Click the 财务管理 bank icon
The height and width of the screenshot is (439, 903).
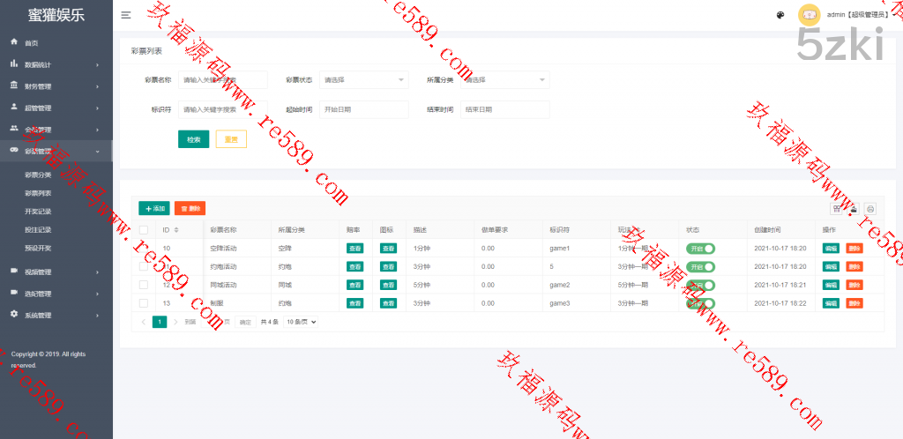(x=14, y=86)
